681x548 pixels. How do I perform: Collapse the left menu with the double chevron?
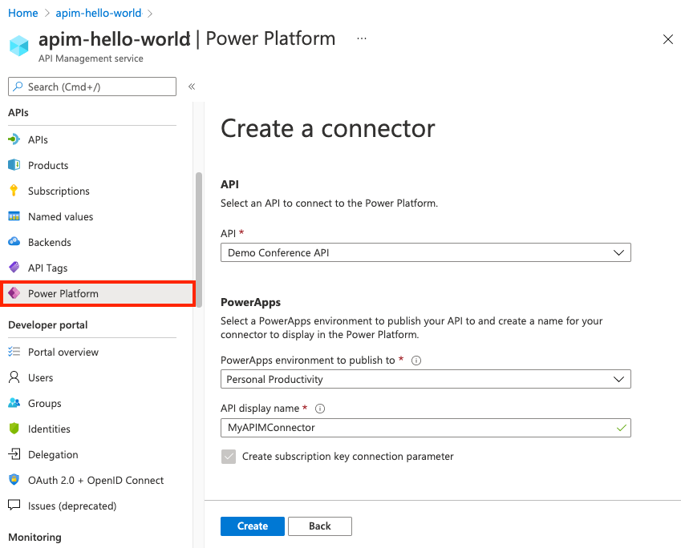(x=190, y=86)
